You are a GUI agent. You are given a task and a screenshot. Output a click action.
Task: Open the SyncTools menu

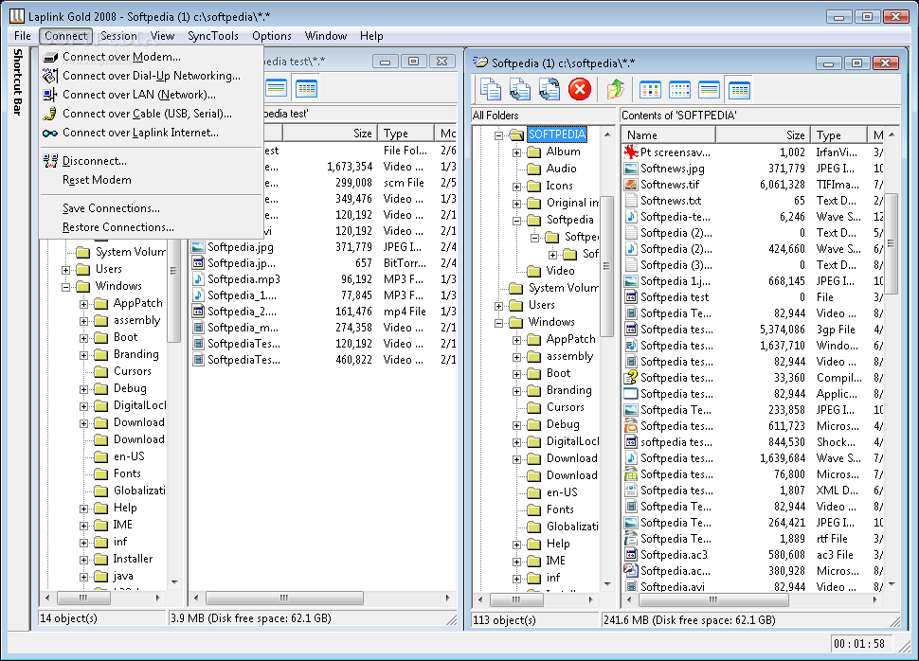[x=213, y=36]
